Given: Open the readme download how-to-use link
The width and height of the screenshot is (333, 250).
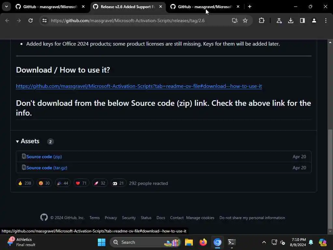Looking at the screenshot, I should (x=139, y=86).
